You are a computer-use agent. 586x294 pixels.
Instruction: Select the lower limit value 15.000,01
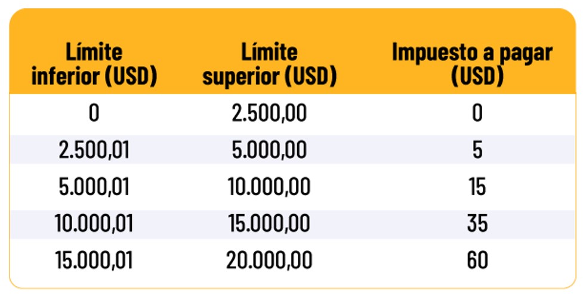pyautogui.click(x=94, y=260)
